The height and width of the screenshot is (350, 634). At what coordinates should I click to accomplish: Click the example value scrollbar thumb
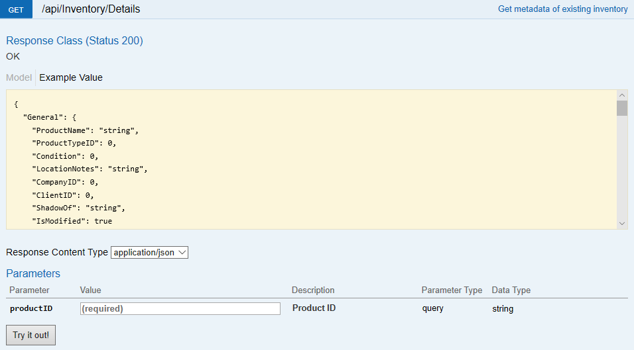tap(622, 108)
